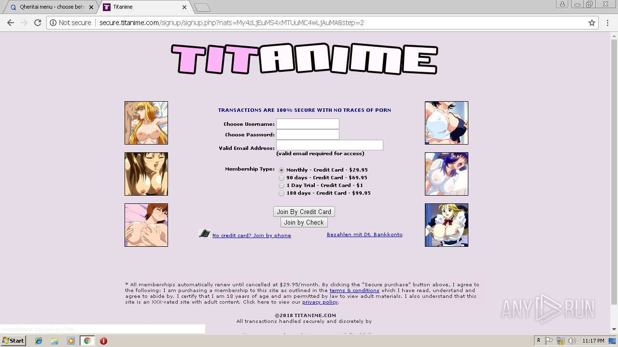Click the Valid Email Address field
Image resolution: width=618 pixels, height=347 pixels.
pyautogui.click(x=330, y=145)
